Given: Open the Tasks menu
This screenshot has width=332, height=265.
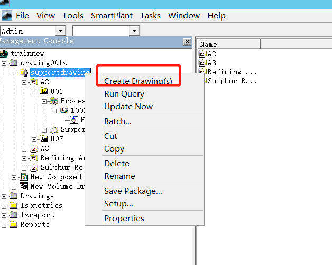Looking at the screenshot, I should (x=150, y=16).
